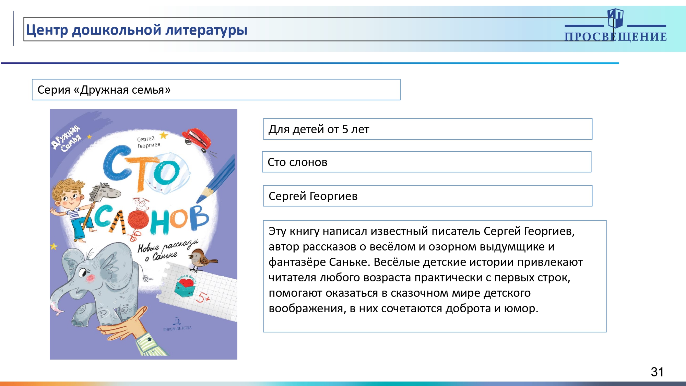Select the 'Для детей от 5 лет' box

point(428,129)
